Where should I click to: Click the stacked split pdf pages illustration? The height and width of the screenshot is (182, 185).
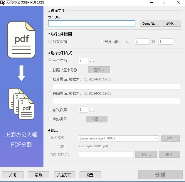point(21,104)
